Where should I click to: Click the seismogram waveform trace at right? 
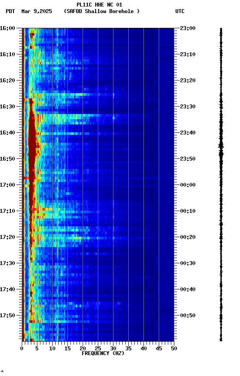coord(221,185)
